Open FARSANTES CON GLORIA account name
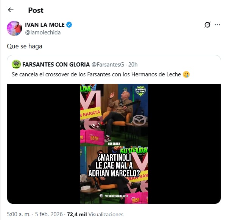Screen dimensions: 226x220 56,65
